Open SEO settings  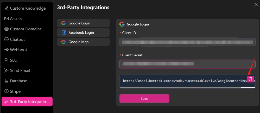(27, 60)
